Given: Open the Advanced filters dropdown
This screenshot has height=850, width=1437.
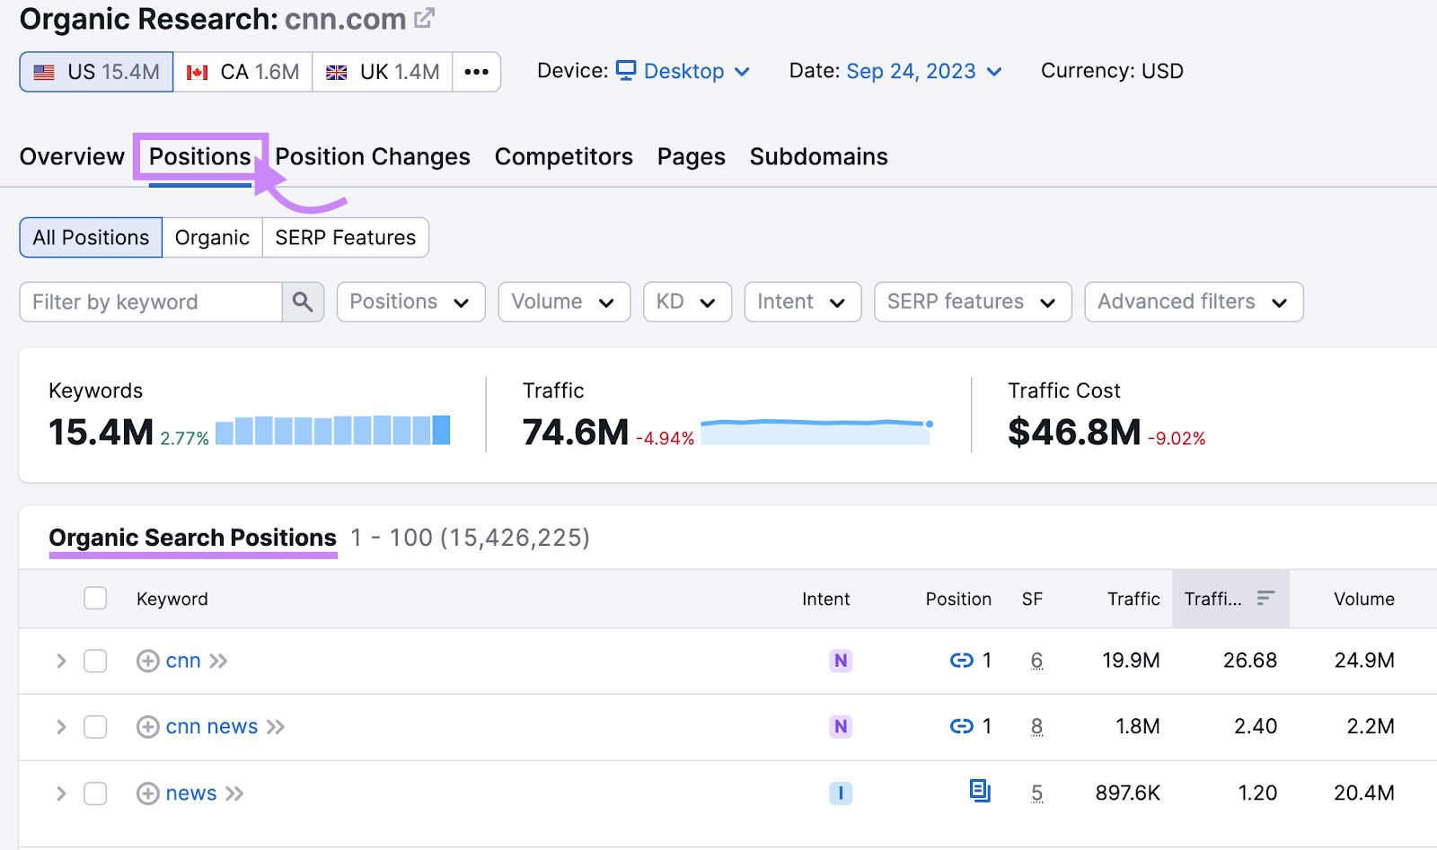Looking at the screenshot, I should 1193,302.
